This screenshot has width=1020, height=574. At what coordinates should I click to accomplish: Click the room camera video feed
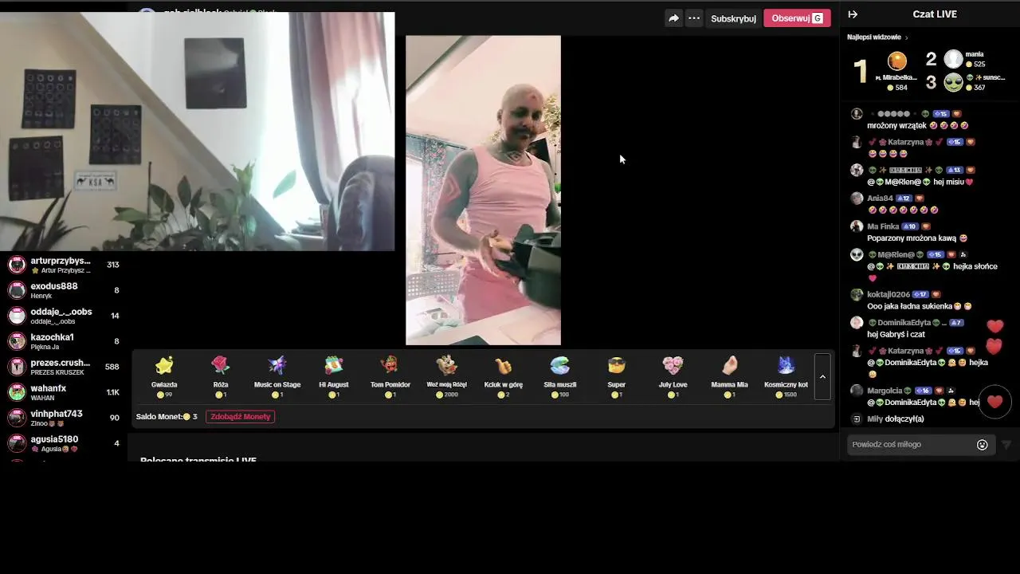[197, 132]
